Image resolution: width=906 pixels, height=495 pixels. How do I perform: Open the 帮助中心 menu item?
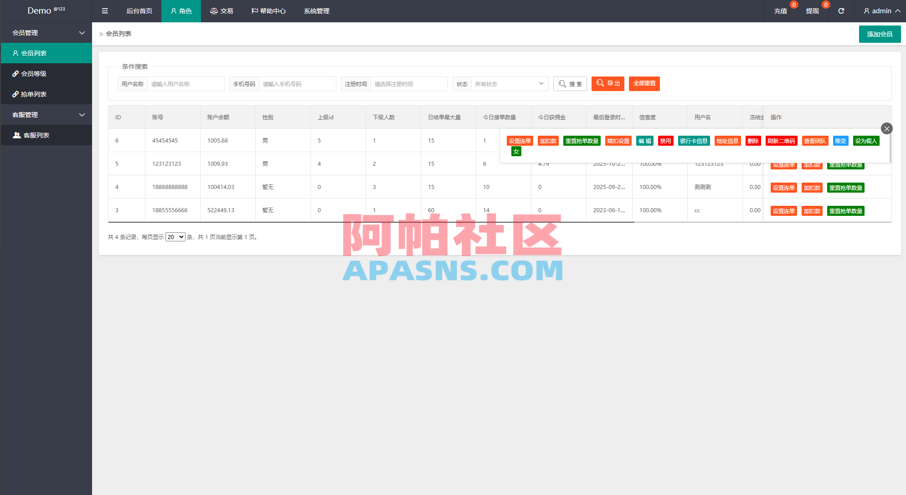point(268,10)
